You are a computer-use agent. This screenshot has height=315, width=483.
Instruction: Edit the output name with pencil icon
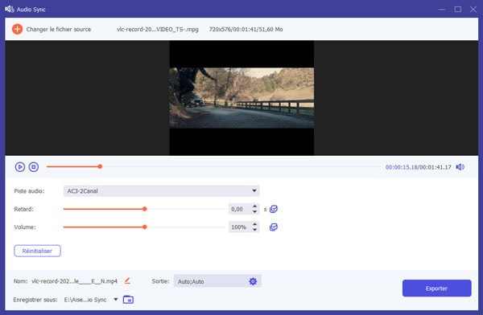click(127, 281)
